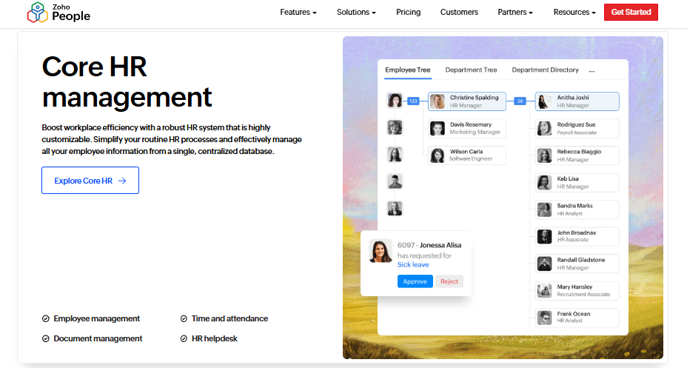Screen dimensions: 687x368
Task: Select Rodriguez Sue Payroll Associate card
Action: [577, 128]
